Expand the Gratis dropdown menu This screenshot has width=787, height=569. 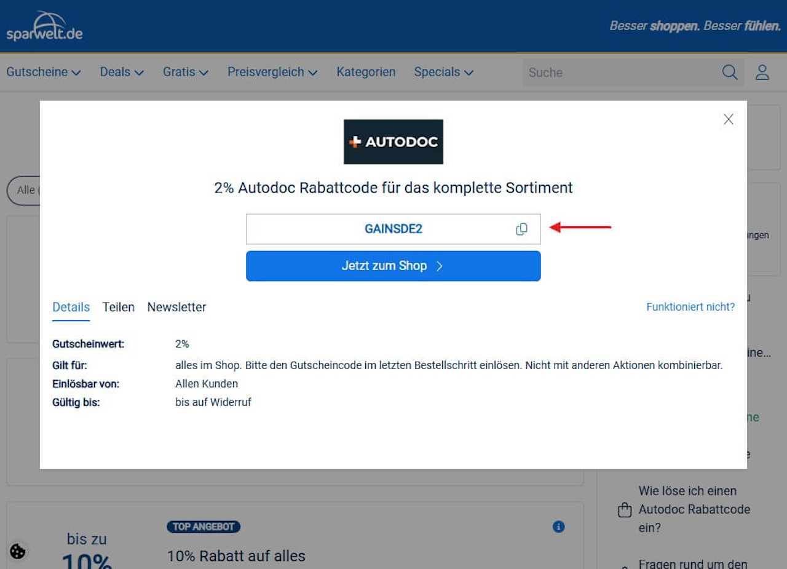186,72
